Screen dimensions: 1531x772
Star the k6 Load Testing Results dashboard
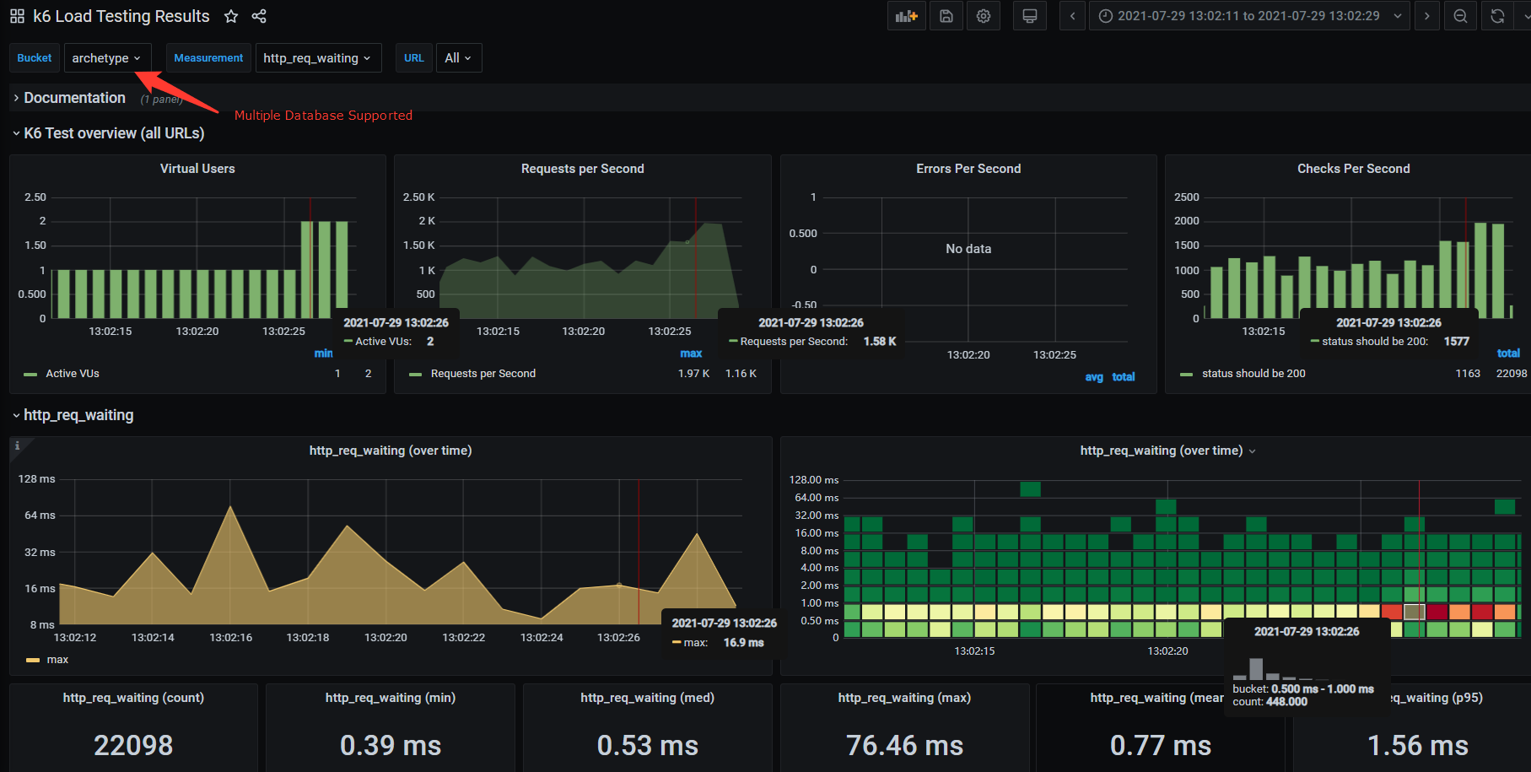point(231,16)
